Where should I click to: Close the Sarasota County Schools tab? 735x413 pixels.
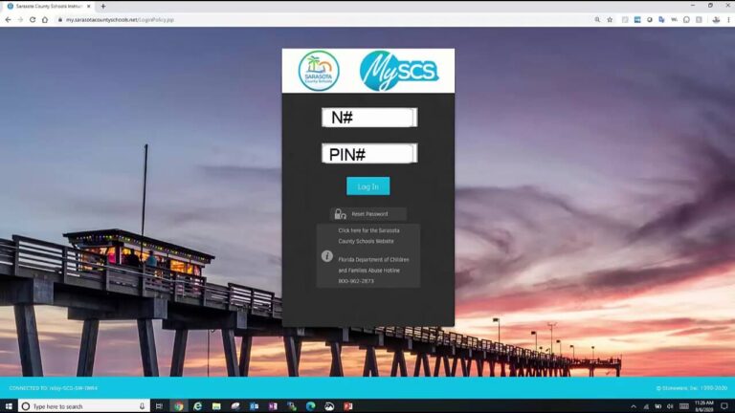(x=89, y=6)
